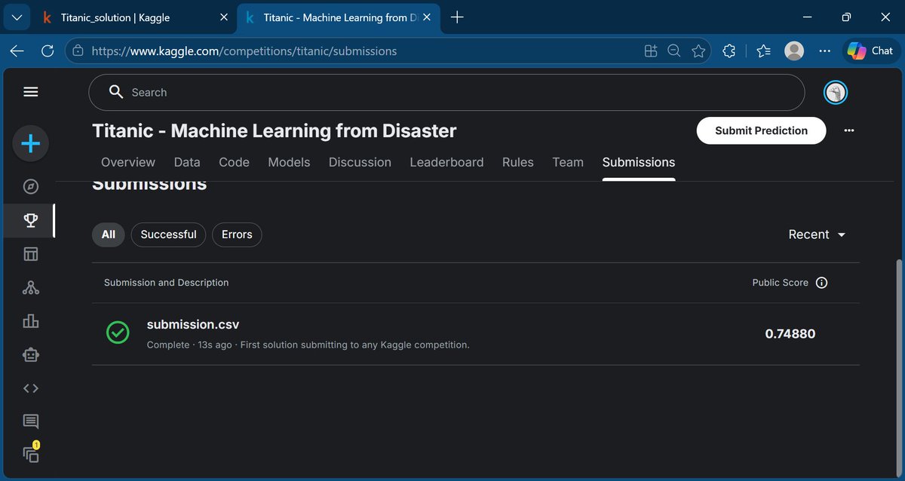Open Copilot Chat button
This screenshot has width=905, height=481.
click(870, 51)
